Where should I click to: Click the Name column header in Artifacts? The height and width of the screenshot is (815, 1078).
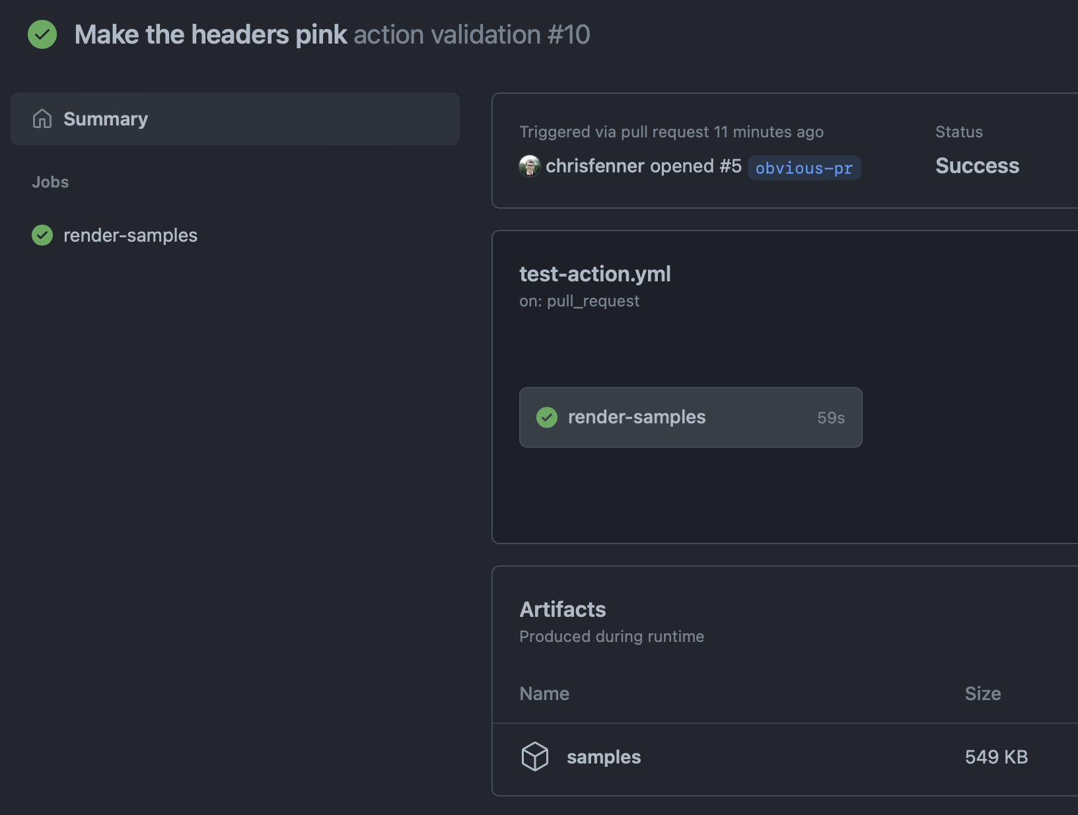(x=544, y=693)
